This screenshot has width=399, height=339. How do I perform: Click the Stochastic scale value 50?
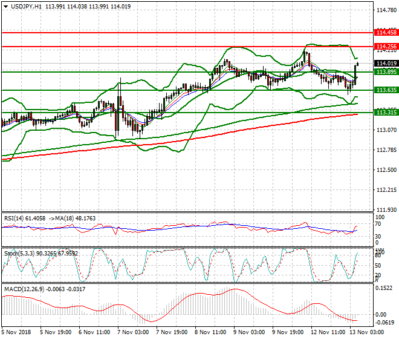(x=378, y=266)
